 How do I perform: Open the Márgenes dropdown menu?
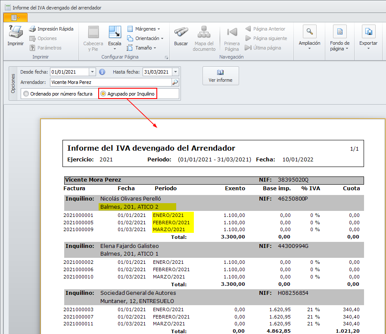pos(144,29)
